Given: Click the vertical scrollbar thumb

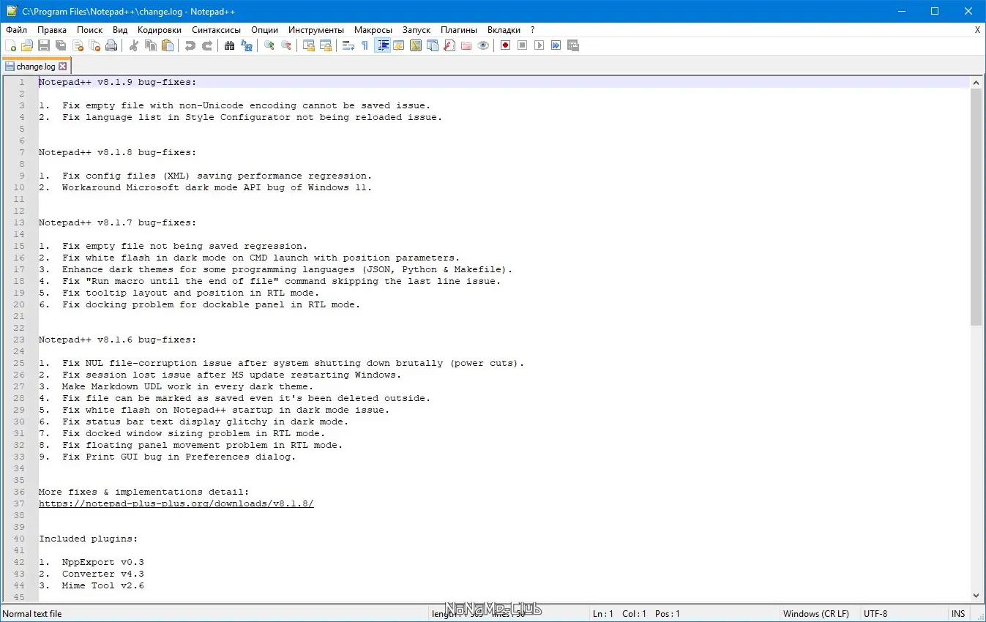Looking at the screenshot, I should (976, 208).
